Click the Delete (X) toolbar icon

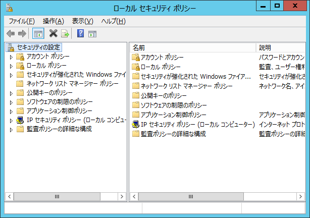pos(53,33)
